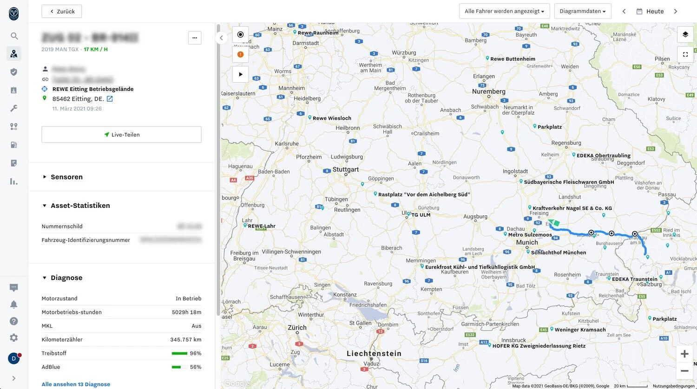This screenshot has height=389, width=697.
Task: Click the REWE Eitting Betriebsgelände location text
Action: tap(93, 89)
